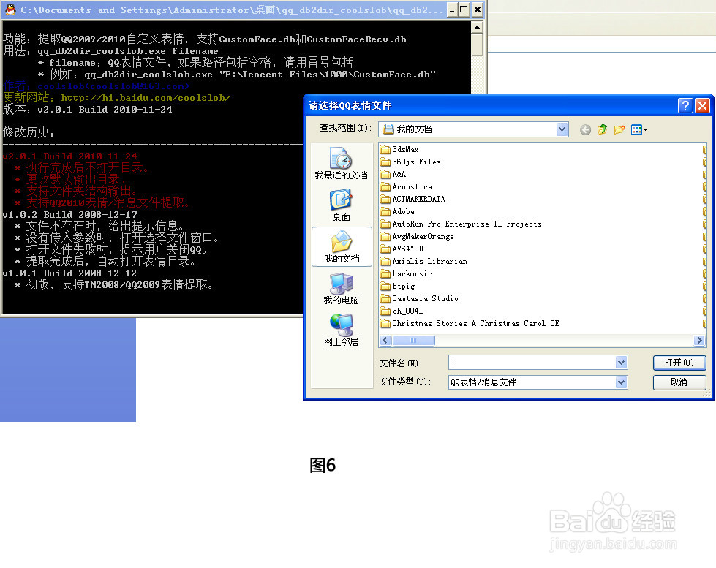Close the console window
716x568 pixels.
(x=477, y=10)
